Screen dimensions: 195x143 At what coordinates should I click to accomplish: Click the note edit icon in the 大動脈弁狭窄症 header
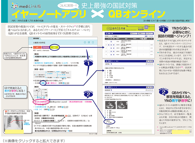89,42
